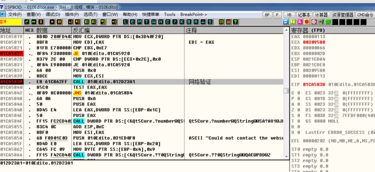Viewport: 375px width, 172px height.
Task: Click Registers (FPU) header to switch view
Action: pyautogui.click(x=308, y=30)
